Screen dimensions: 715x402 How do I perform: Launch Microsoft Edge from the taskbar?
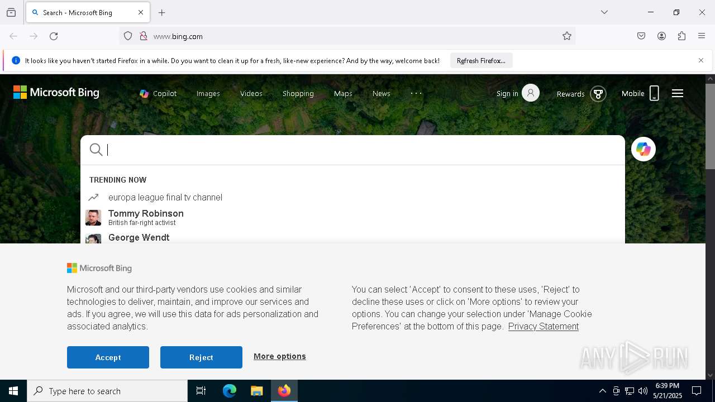(x=230, y=391)
